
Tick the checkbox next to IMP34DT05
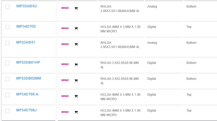7,27
